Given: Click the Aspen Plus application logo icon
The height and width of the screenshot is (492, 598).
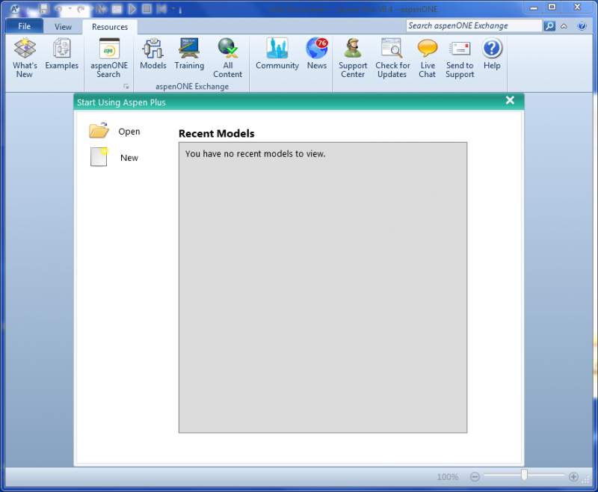Looking at the screenshot, I should click(14, 9).
